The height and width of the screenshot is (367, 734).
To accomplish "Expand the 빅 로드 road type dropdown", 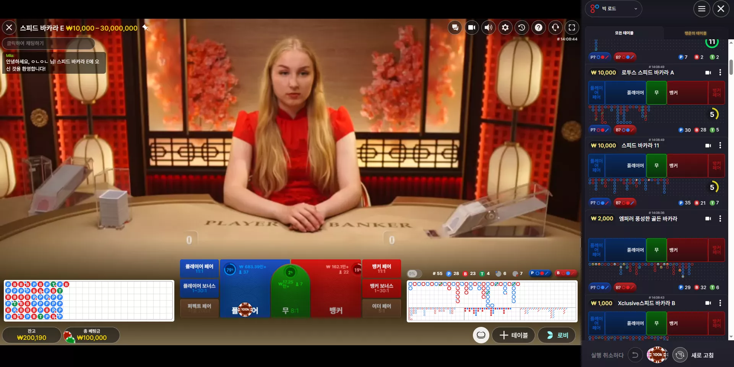I will tap(614, 9).
